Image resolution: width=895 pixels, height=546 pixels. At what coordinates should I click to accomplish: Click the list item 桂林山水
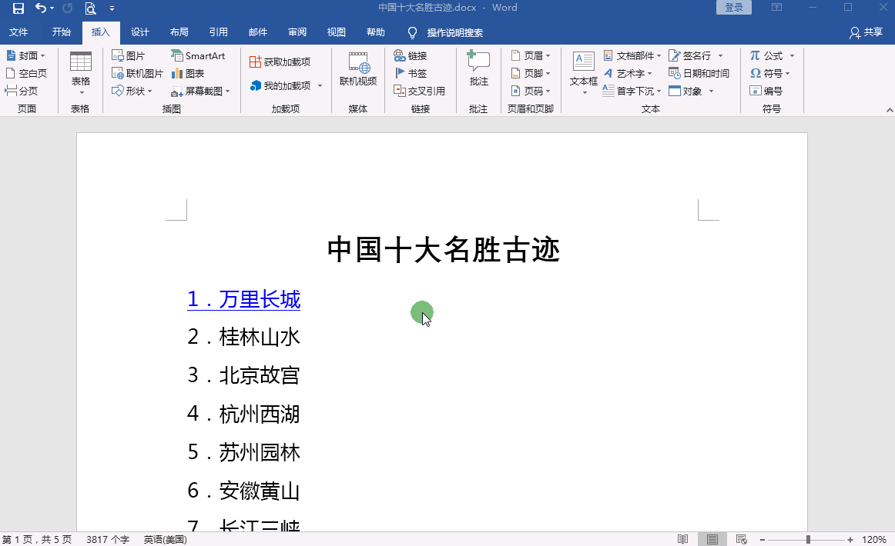(260, 338)
